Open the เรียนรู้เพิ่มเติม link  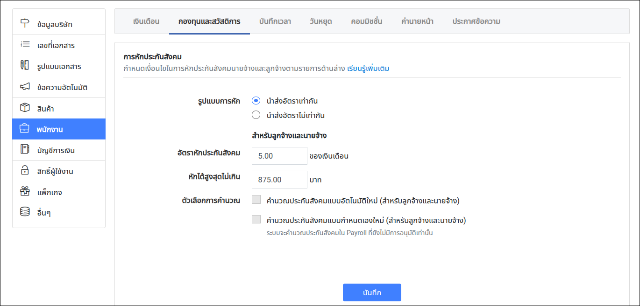[x=368, y=69]
